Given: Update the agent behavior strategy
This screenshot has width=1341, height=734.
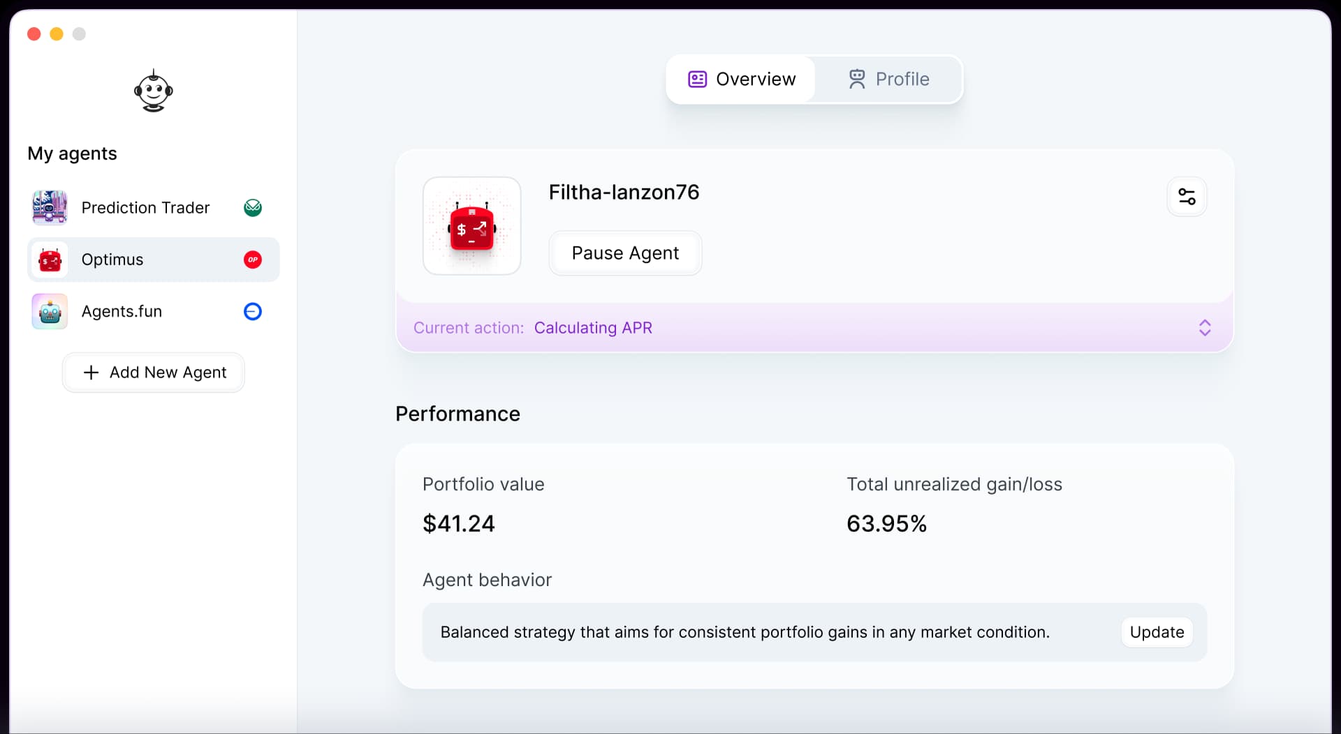Looking at the screenshot, I should click(1157, 632).
